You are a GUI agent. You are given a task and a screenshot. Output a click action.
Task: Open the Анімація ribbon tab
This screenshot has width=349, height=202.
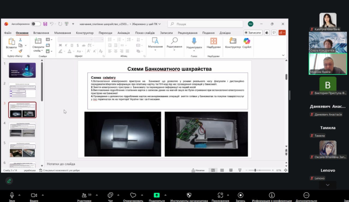click(123, 33)
